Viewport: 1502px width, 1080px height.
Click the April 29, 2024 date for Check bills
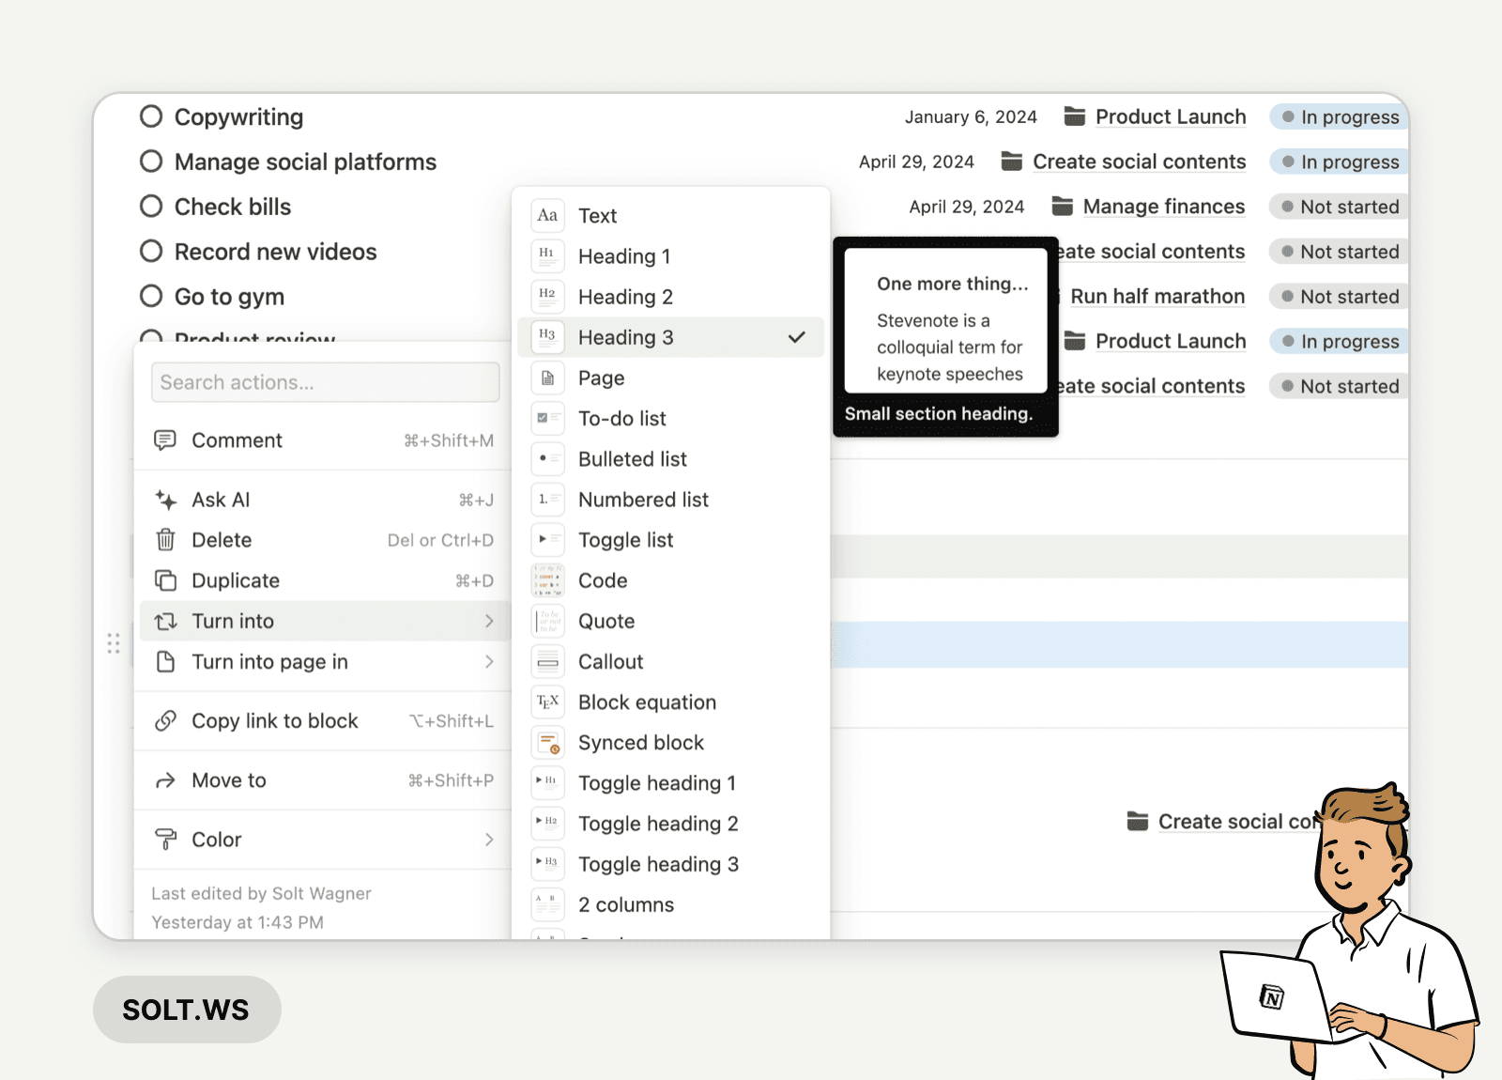tap(967, 207)
